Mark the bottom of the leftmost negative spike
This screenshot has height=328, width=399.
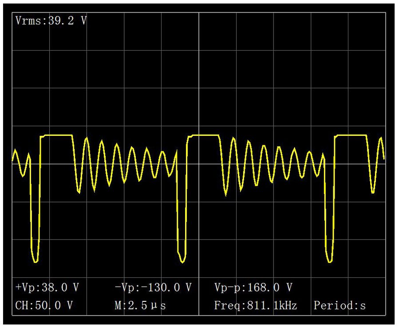pos(36,262)
